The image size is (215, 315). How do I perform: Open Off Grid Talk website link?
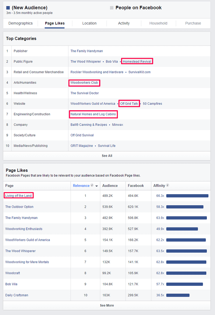tap(129, 104)
